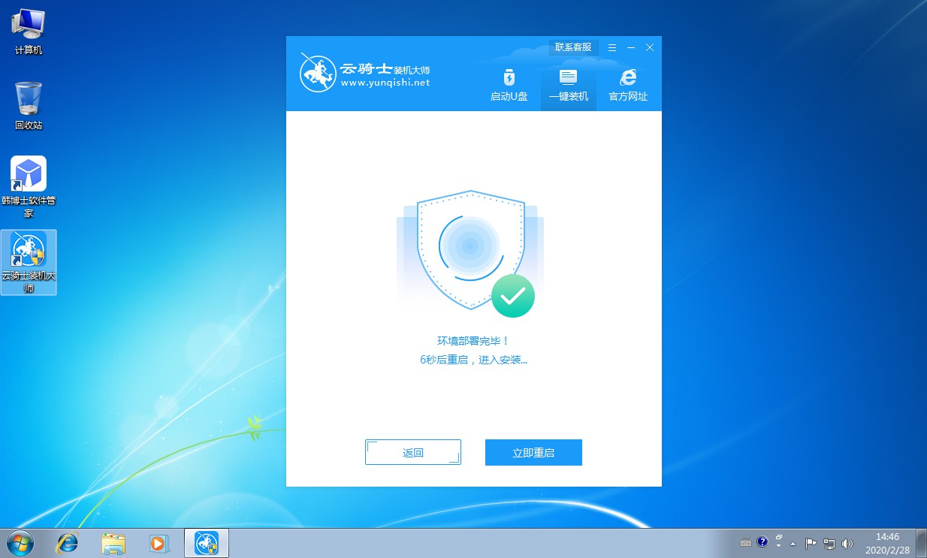Image resolution: width=927 pixels, height=558 pixels.
Task: Minimize the 云骑士 installer window
Action: click(x=631, y=47)
